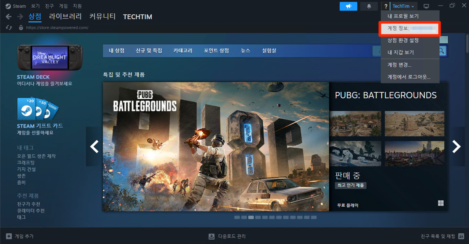469x244 pixels.
Task: Open 포인트 상점 link
Action: pyautogui.click(x=216, y=51)
